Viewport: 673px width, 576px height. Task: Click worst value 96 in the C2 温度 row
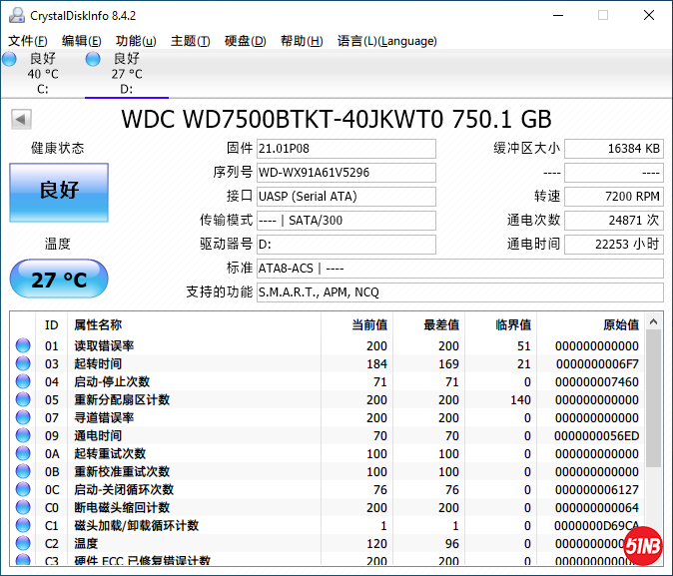click(x=451, y=544)
